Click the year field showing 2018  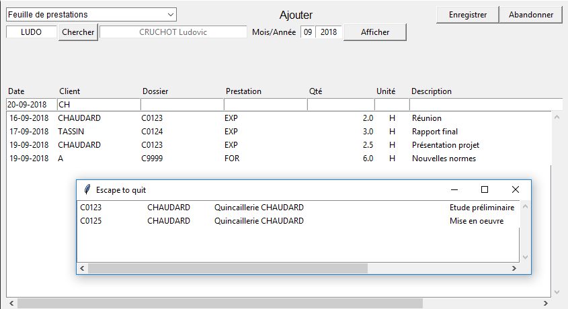329,32
